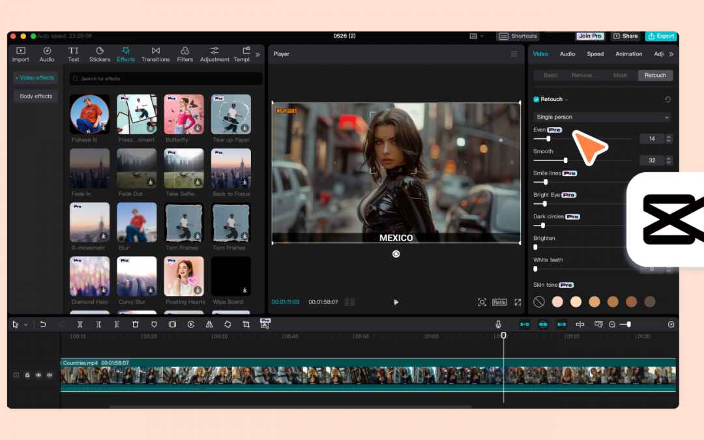The width and height of the screenshot is (704, 440).
Task: Reset Retouch settings with the reset icon
Action: [x=667, y=100]
